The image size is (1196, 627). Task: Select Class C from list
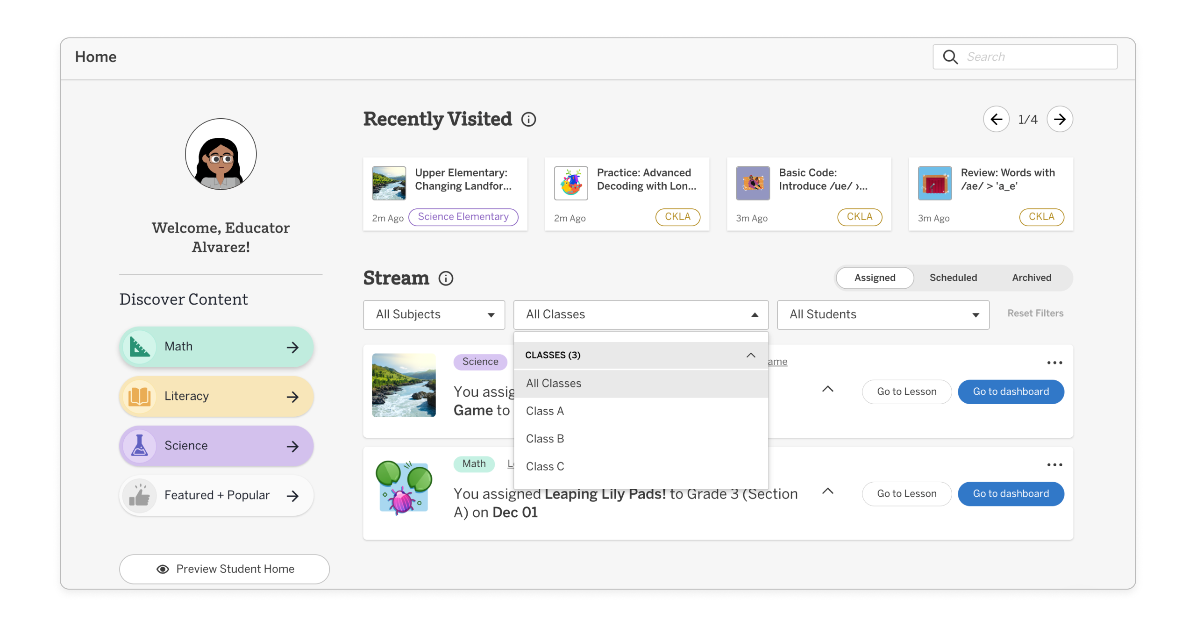[x=545, y=466]
